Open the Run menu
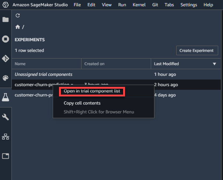Image resolution: width=223 pixels, height=180 pixels. (122, 5)
